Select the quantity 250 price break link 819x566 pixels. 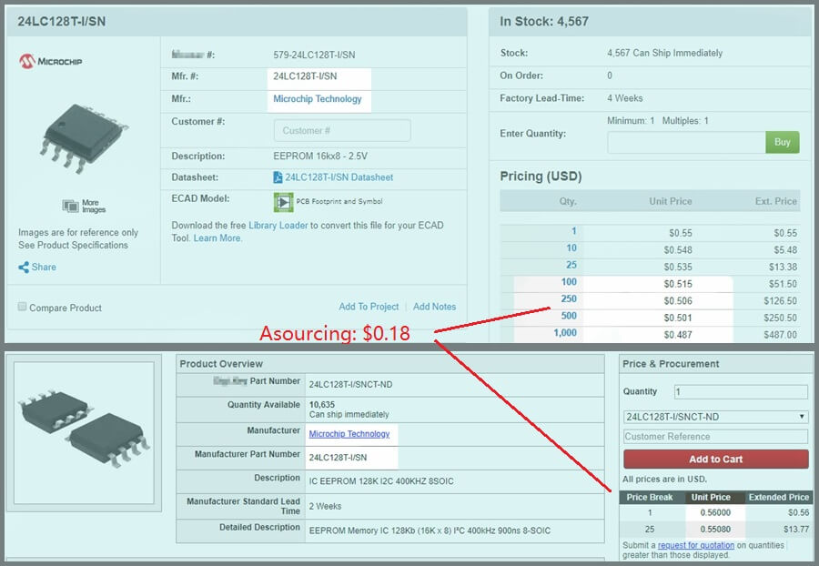coord(569,298)
